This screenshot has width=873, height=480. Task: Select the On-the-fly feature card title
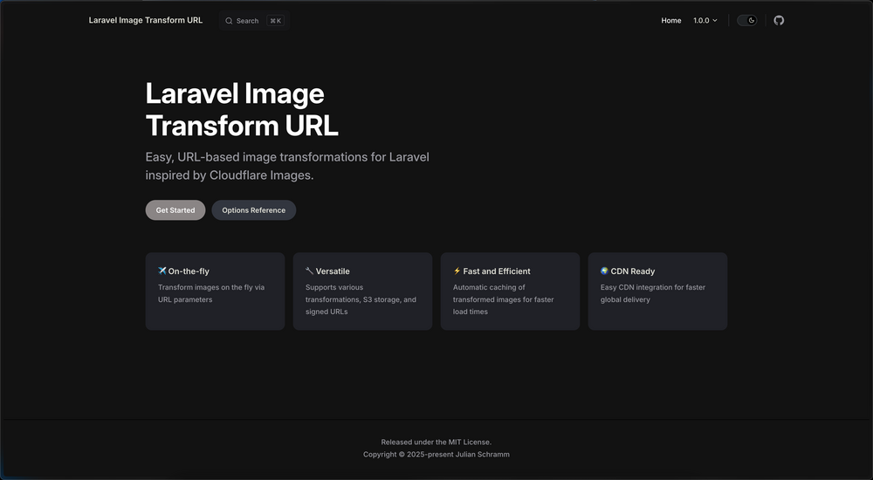tap(189, 271)
